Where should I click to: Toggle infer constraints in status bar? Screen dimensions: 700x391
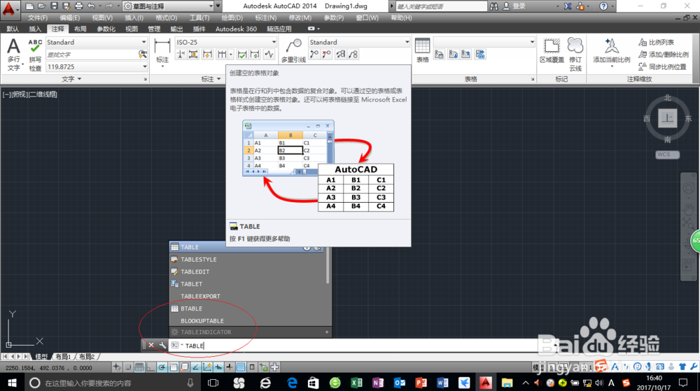coord(117,367)
